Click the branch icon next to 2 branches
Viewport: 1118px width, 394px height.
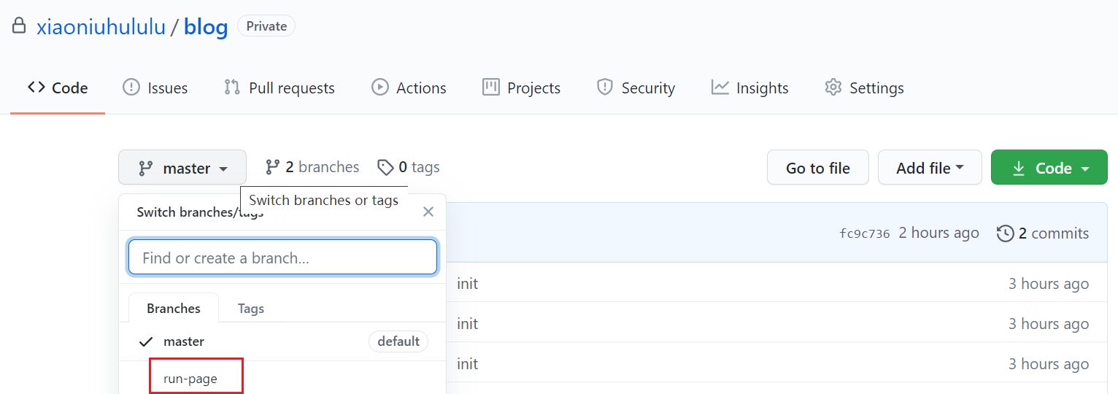coord(273,167)
